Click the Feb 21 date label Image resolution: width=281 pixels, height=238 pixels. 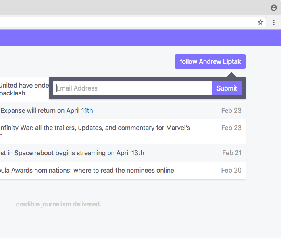(x=231, y=153)
